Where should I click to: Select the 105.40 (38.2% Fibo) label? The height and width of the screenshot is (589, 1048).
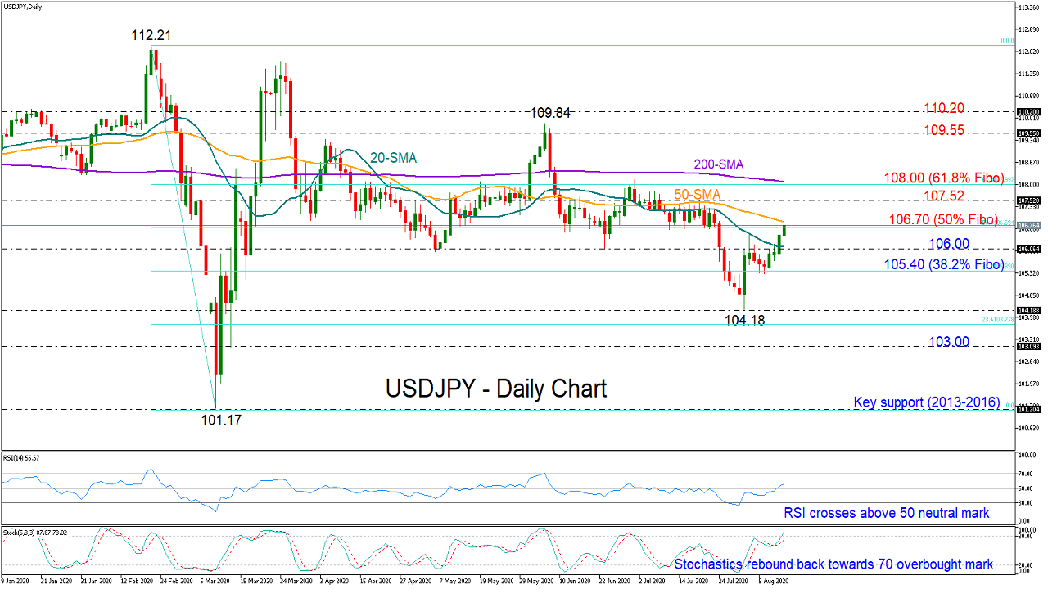(942, 264)
